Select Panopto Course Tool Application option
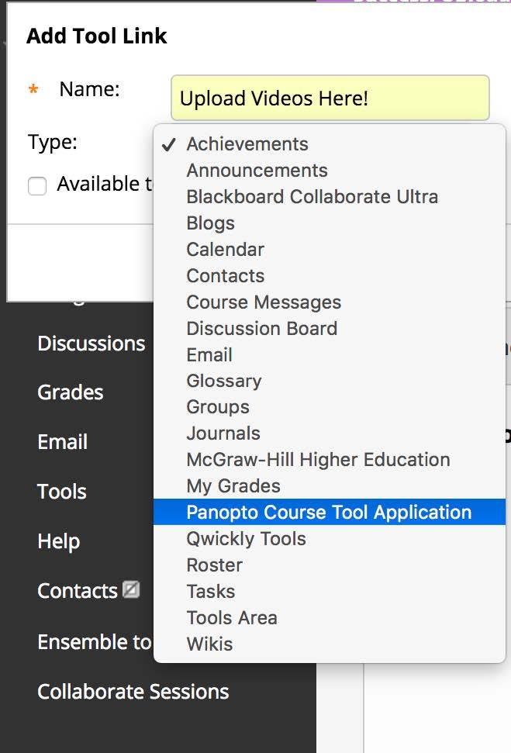Image resolution: width=511 pixels, height=753 pixels. coord(329,512)
